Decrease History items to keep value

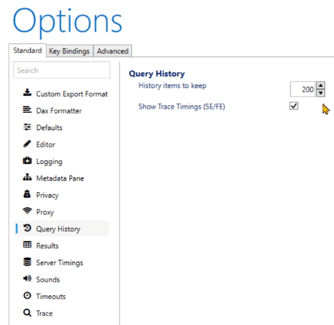pyautogui.click(x=321, y=93)
